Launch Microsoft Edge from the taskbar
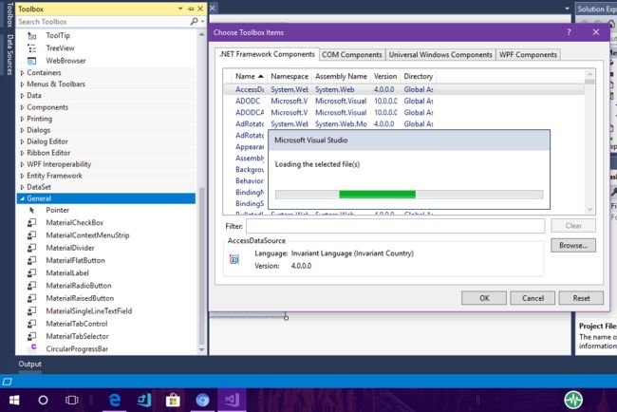 click(x=115, y=401)
